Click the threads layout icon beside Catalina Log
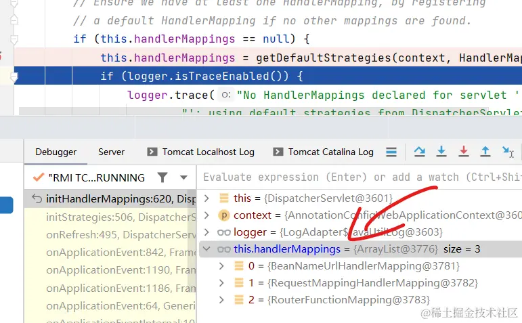 point(391,152)
